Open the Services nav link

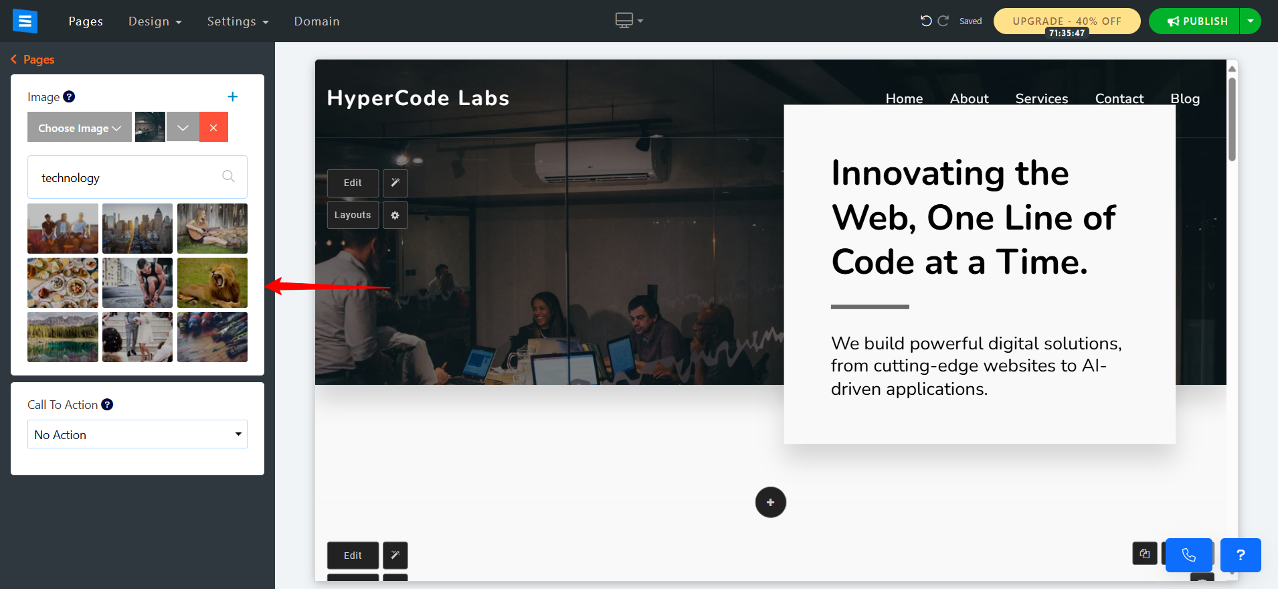pos(1042,98)
